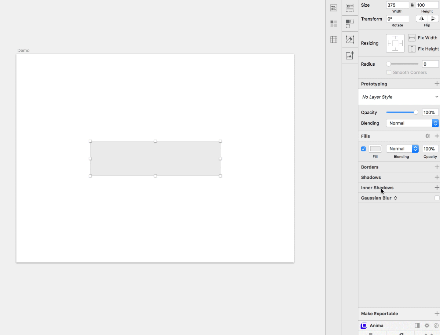This screenshot has width=440, height=335.
Task: Click the Anima circular arrow icon
Action: (436, 325)
